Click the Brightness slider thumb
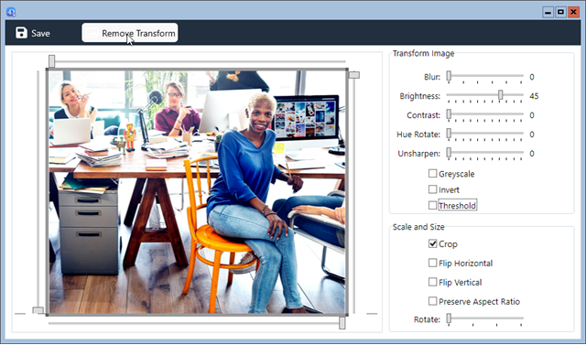Viewport: 586px width, 345px height. click(x=500, y=95)
